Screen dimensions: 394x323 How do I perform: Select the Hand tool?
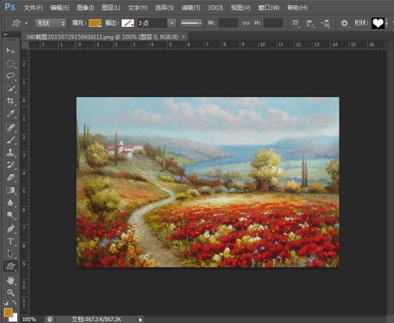coord(11,280)
